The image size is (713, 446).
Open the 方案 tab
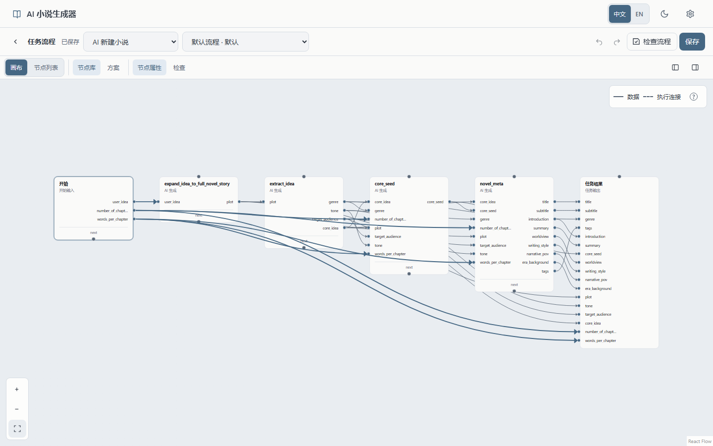point(113,67)
